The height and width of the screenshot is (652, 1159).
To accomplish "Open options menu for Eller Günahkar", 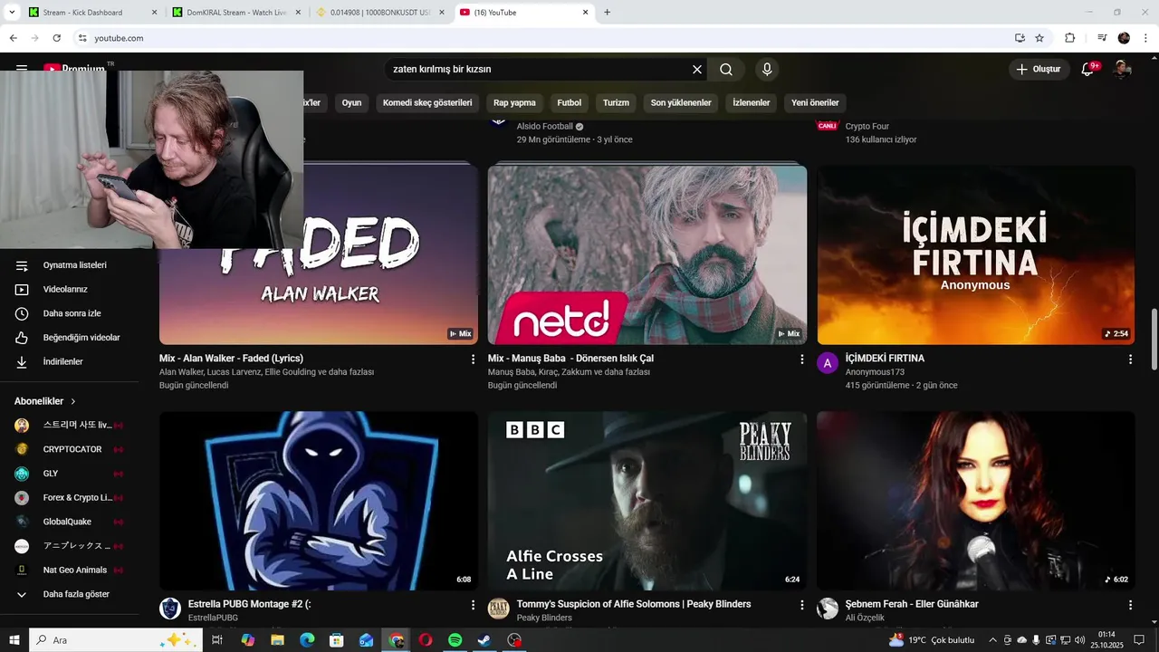I will click(1130, 605).
